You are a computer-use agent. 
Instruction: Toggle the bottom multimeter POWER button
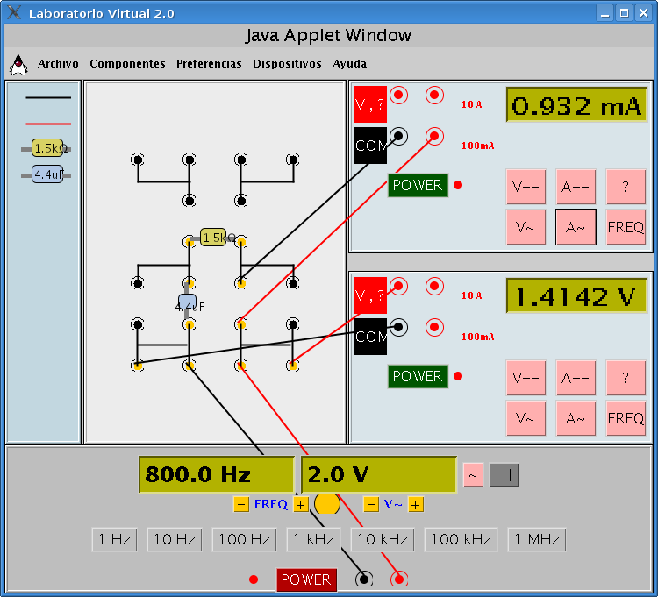[418, 376]
